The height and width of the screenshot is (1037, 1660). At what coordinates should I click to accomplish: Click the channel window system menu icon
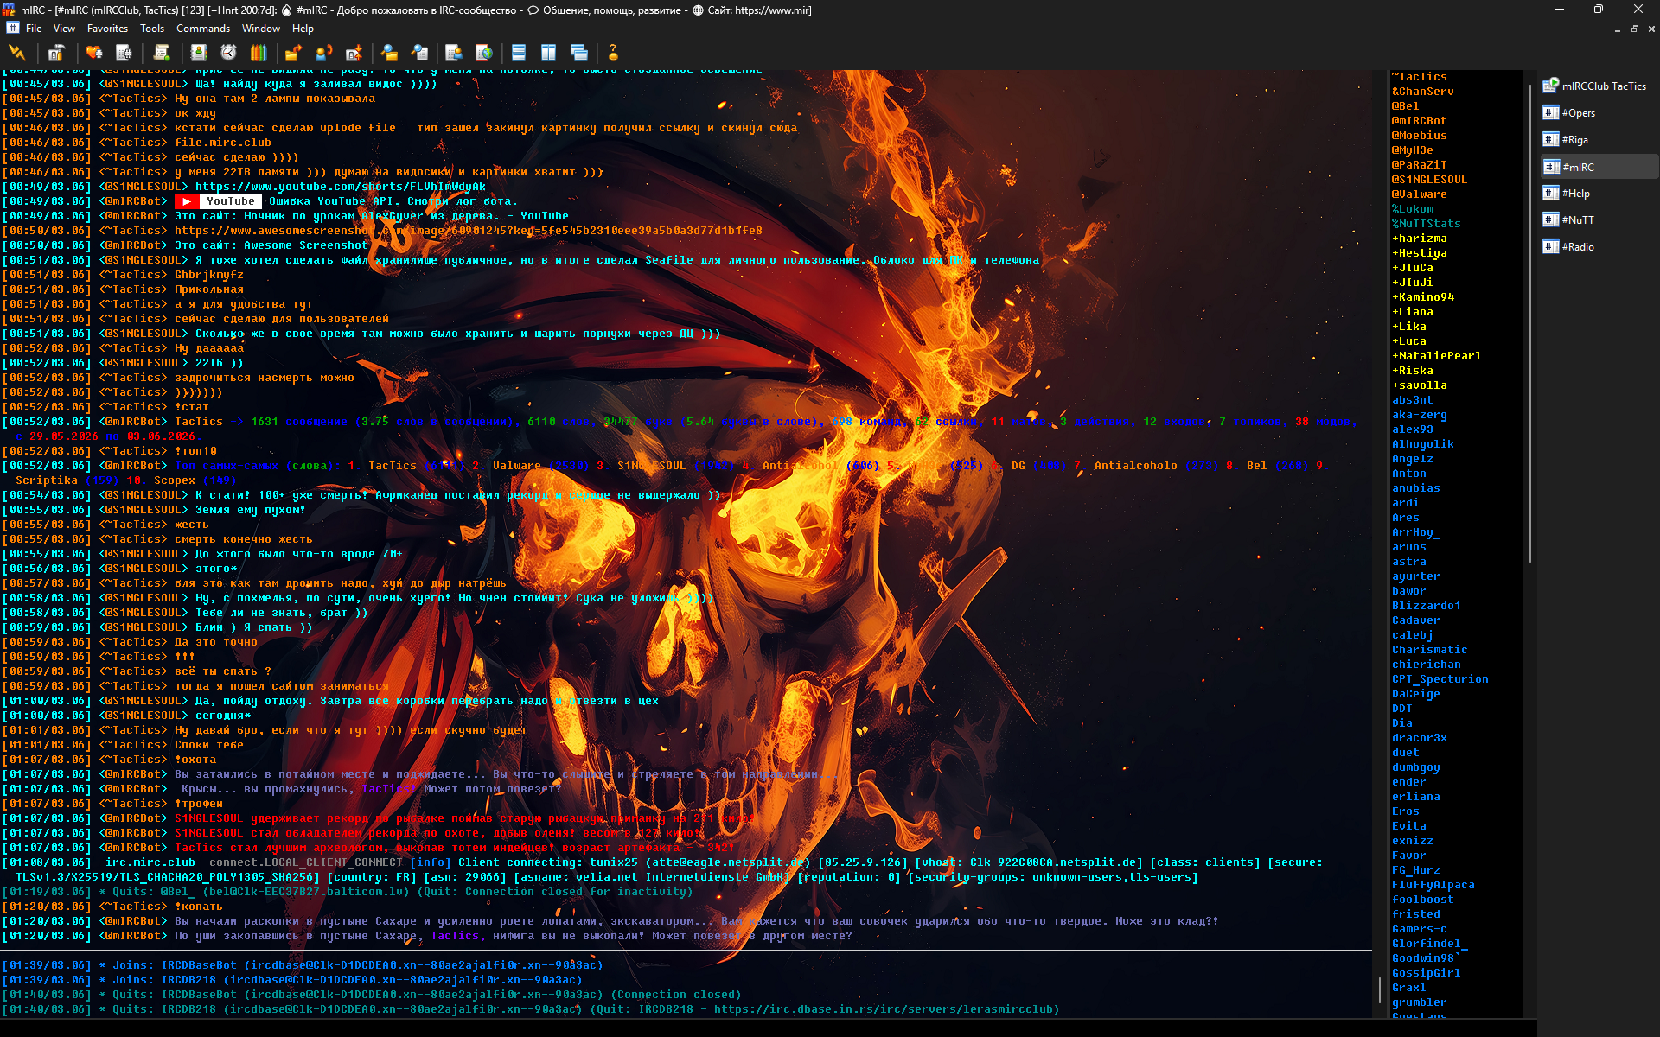tap(12, 29)
